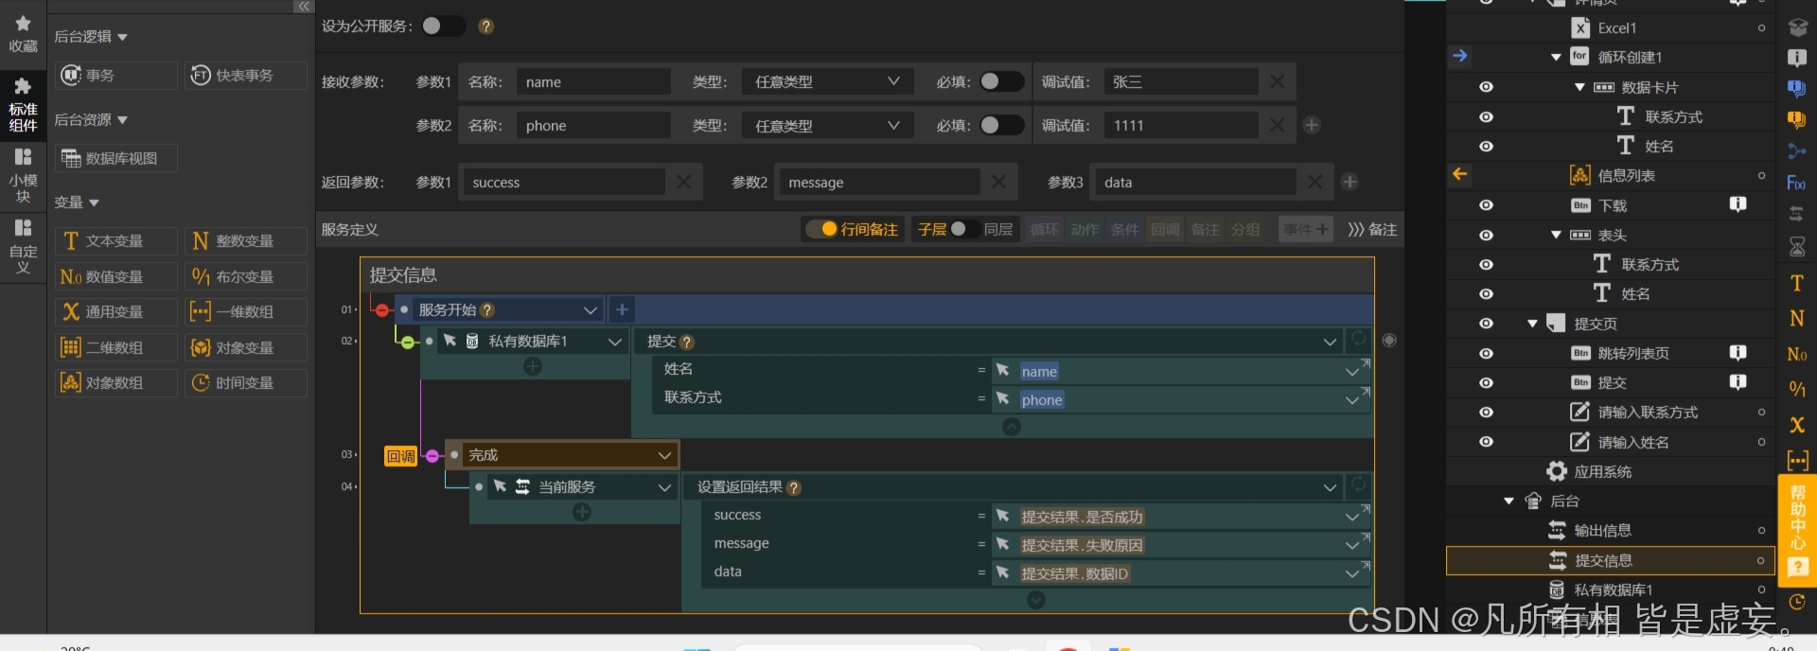Viewport: 1817px width, 651px height.
Task: Edit the phone parameter name field
Action: 593,126
